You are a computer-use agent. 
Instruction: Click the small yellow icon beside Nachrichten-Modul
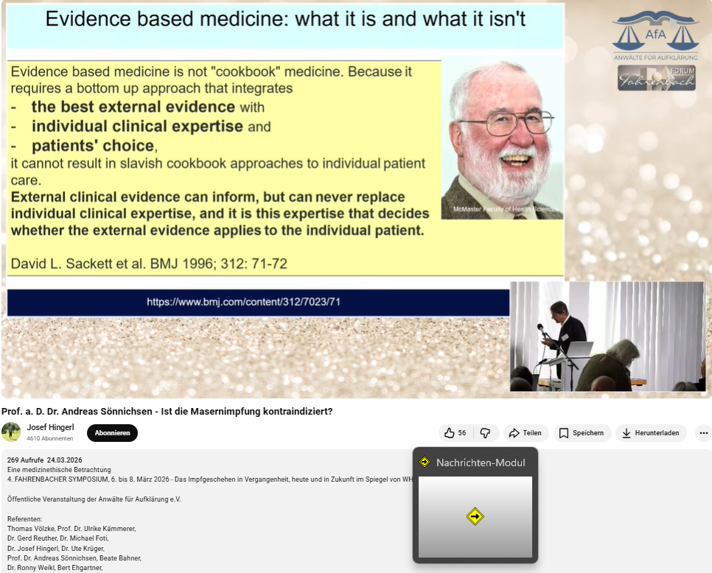tap(425, 463)
